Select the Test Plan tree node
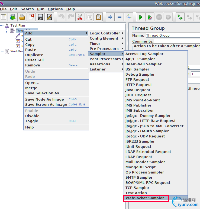Screen dimensions: 200x209 tap(18, 25)
